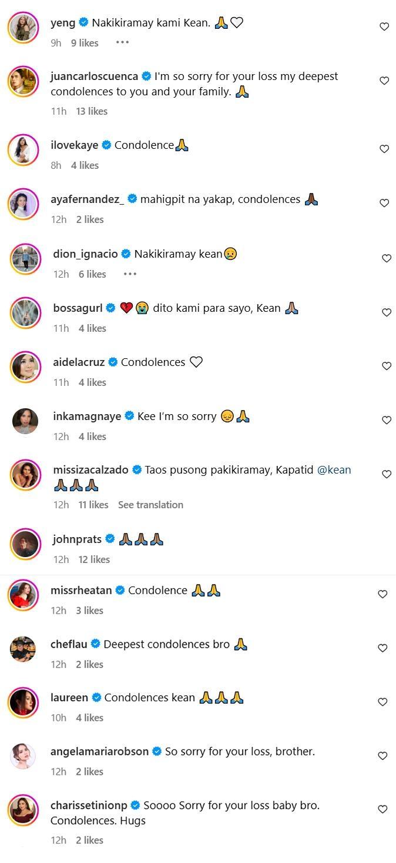Open the three-dot menu on dion_ignacio's comment
The width and height of the screenshot is (396, 863).
[130, 274]
